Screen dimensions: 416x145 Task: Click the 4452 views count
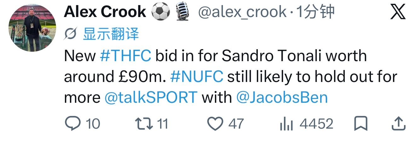[316, 124]
